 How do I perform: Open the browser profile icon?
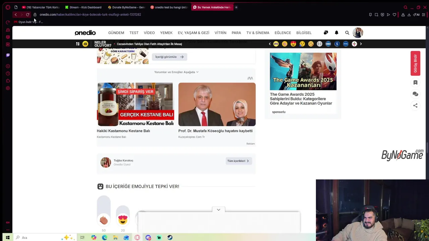point(403,15)
